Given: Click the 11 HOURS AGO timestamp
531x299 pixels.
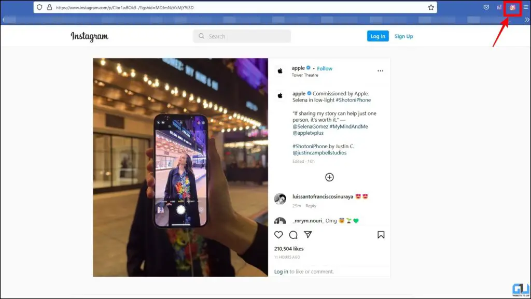Looking at the screenshot, I should coord(287,257).
